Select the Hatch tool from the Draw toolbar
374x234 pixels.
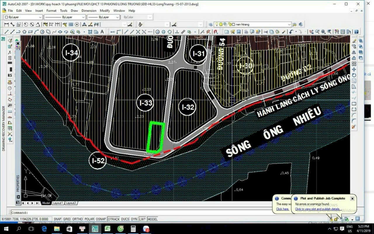(x=90, y=32)
